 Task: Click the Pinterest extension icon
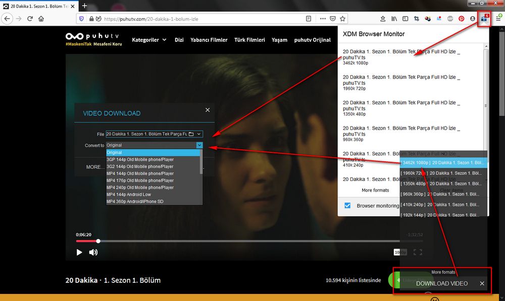(x=461, y=19)
